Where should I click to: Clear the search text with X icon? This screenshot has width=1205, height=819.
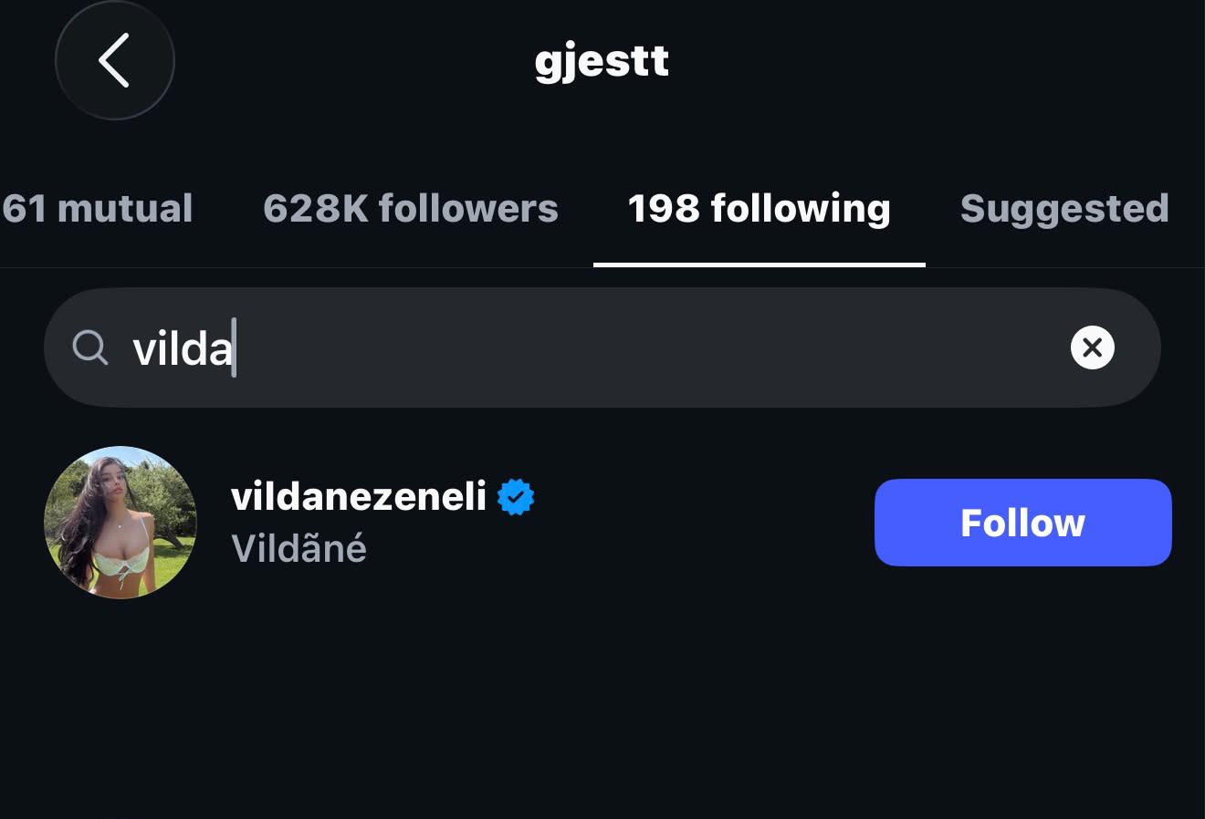[1092, 347]
